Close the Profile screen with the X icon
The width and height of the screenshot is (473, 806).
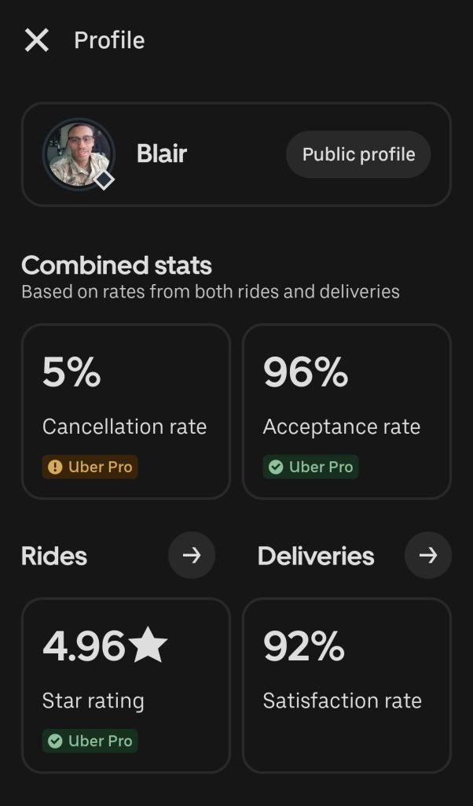[37, 40]
